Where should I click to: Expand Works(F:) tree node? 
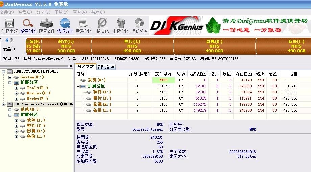point(16,99)
